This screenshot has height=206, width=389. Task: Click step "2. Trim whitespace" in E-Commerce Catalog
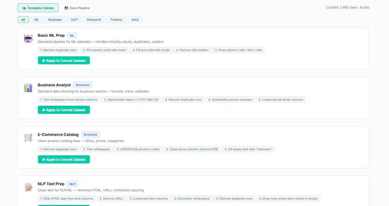tap(96, 149)
